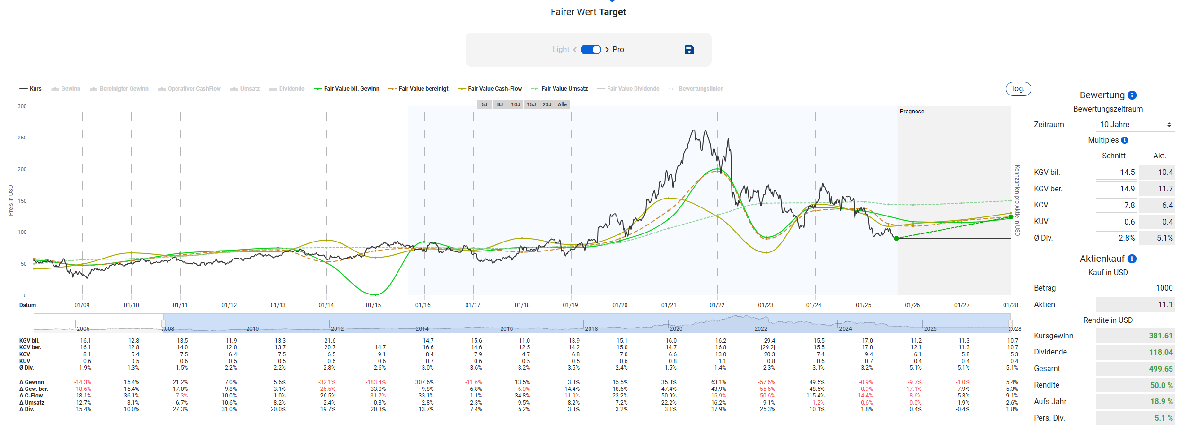Click the Light mode label
The width and height of the screenshot is (1181, 432).
point(561,50)
